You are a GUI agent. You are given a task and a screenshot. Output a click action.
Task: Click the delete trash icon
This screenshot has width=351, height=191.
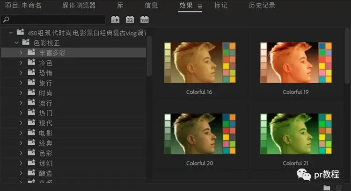point(339,188)
